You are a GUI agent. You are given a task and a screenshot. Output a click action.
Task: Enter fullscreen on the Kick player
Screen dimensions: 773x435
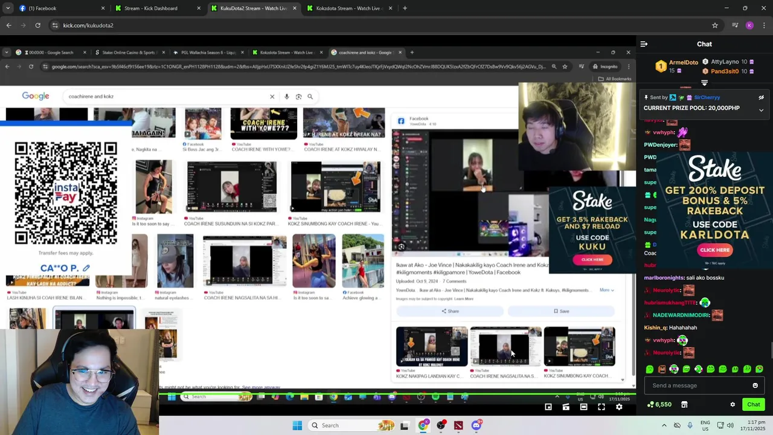601,407
